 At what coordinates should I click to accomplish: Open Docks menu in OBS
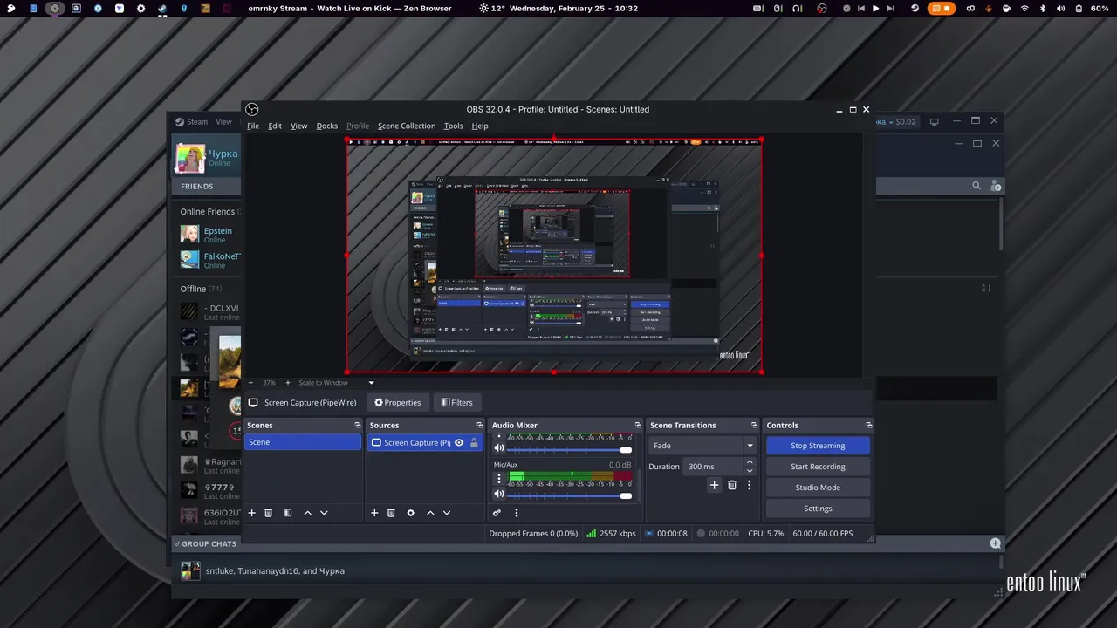327,126
